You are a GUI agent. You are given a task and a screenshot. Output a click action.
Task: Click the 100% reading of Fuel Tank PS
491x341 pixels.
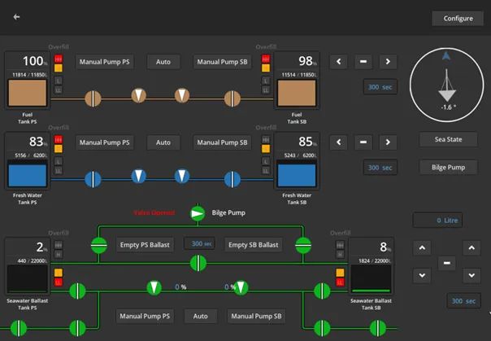coord(35,61)
